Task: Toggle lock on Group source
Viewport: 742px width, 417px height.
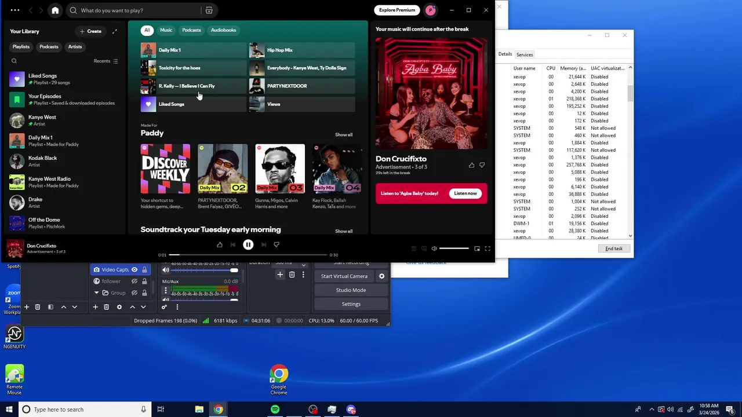Action: pyautogui.click(x=144, y=293)
